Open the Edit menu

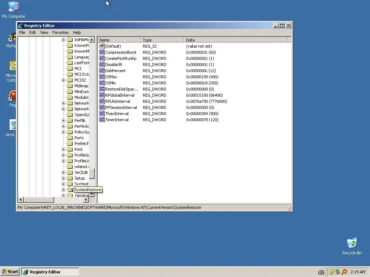click(33, 32)
